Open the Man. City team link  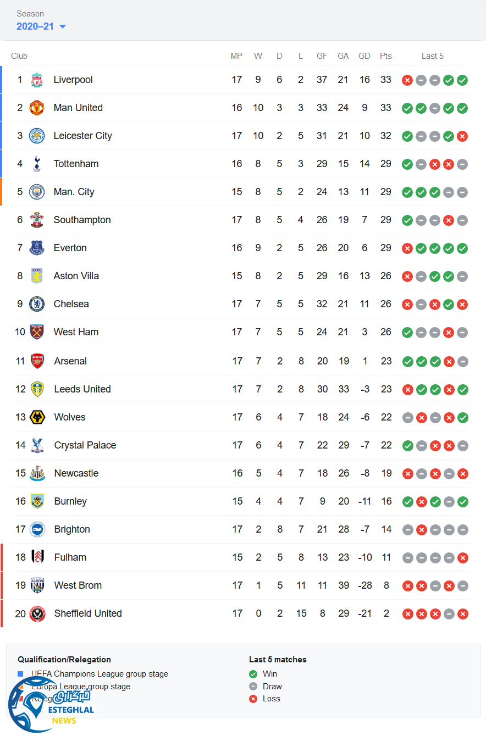click(74, 192)
